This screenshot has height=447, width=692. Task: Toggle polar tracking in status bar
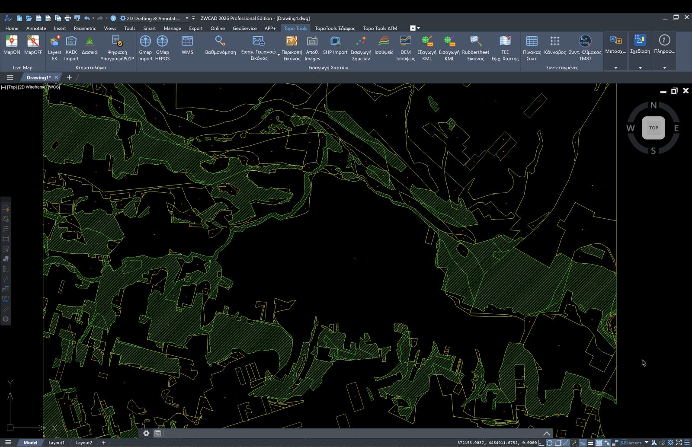[x=549, y=443]
